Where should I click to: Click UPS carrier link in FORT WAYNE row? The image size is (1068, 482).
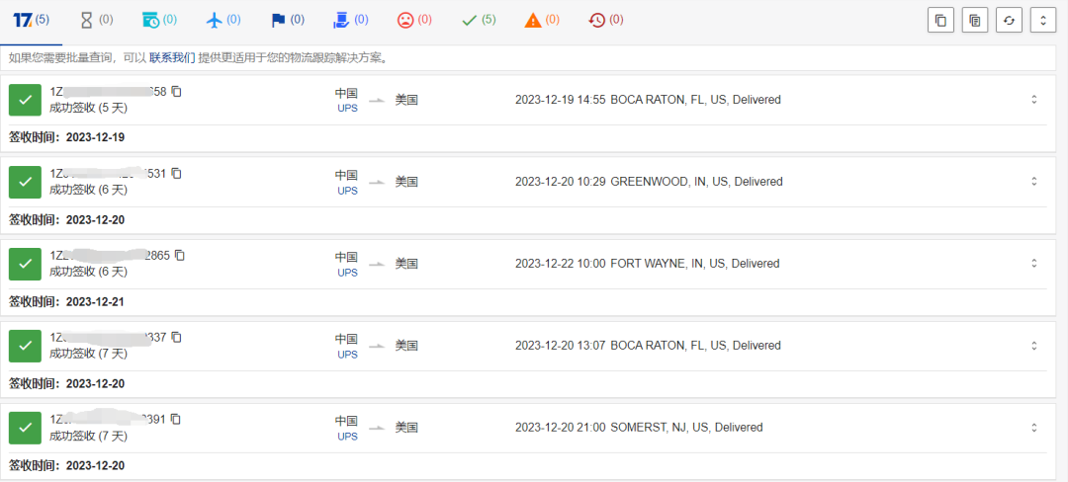347,274
